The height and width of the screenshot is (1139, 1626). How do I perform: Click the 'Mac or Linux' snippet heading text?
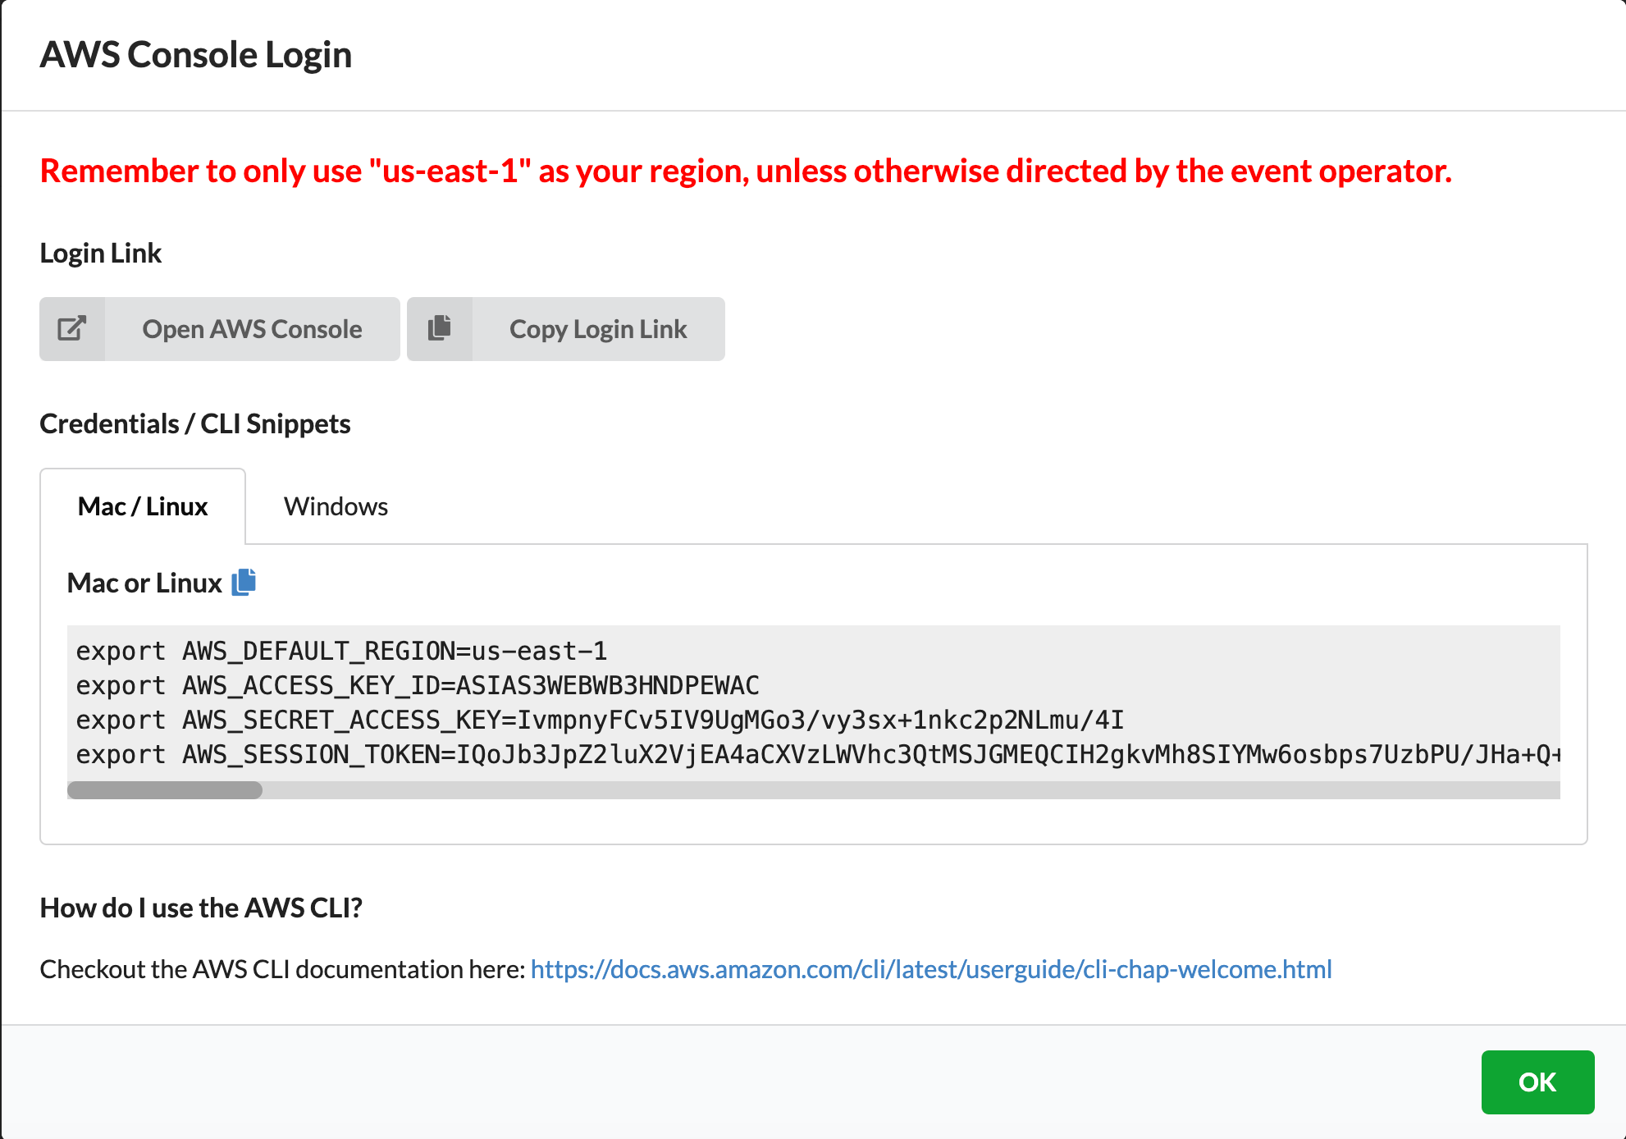click(144, 583)
